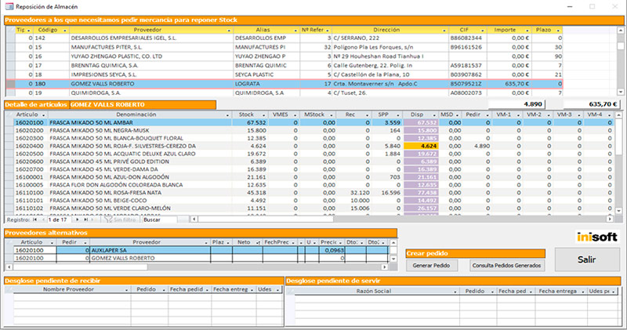627x330 pixels.
Task: Select the QUIMIDROGA, S.A. supplier row
Action: (x=285, y=92)
